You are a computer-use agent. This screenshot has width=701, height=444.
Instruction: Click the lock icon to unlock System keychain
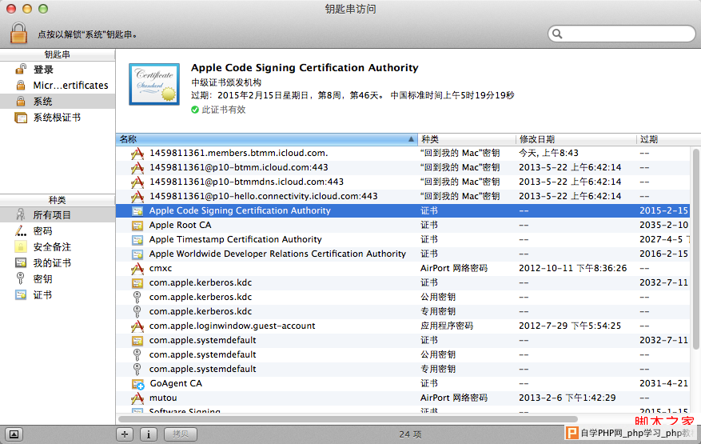18,34
